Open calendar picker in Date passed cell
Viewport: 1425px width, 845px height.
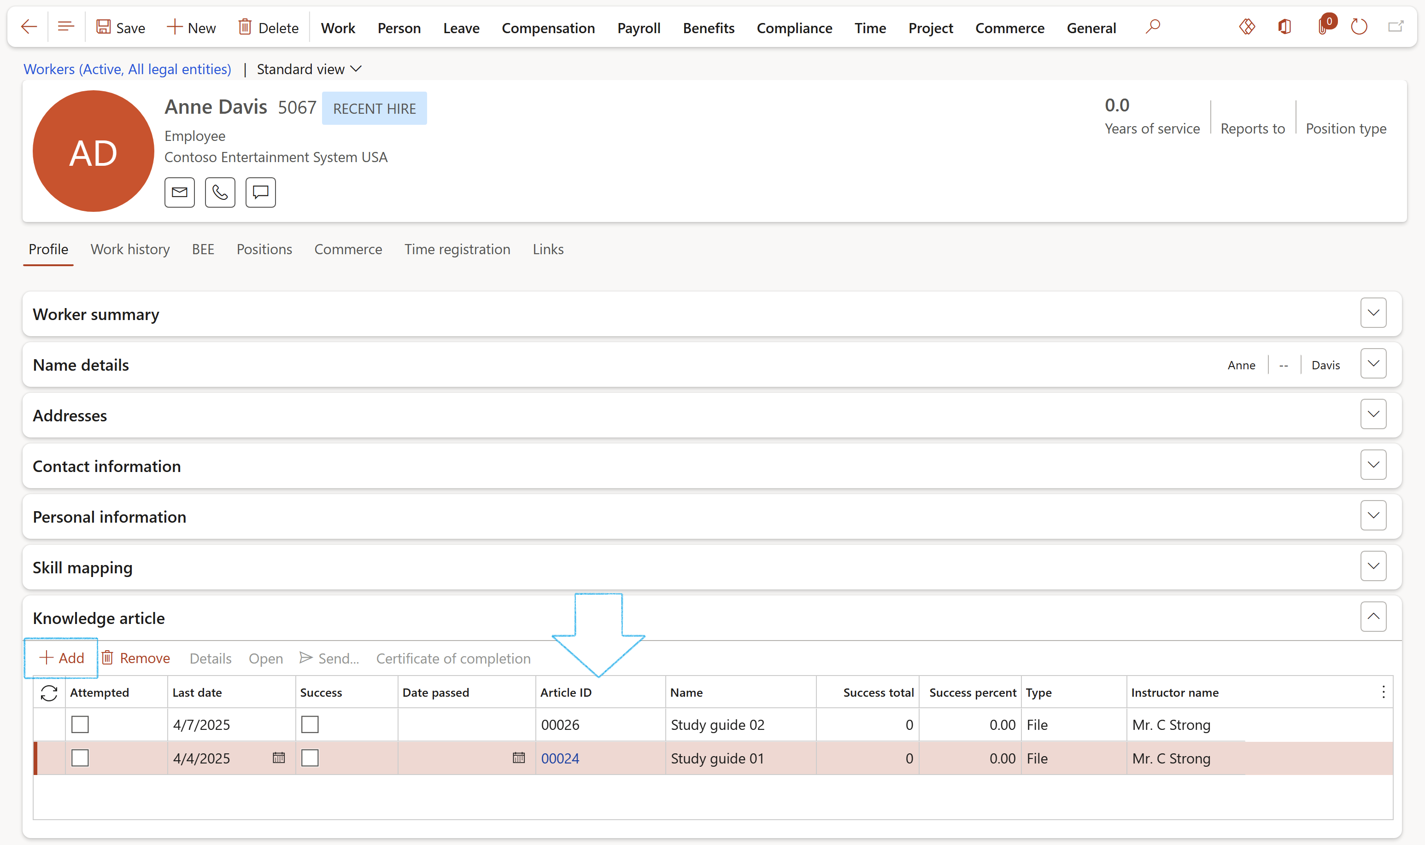(518, 758)
